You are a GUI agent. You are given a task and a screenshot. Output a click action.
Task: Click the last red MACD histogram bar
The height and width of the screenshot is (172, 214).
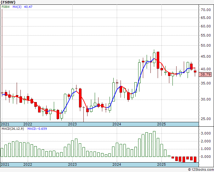click(195, 159)
